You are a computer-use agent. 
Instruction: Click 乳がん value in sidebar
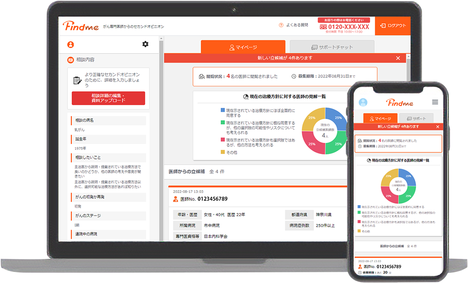tap(79, 130)
